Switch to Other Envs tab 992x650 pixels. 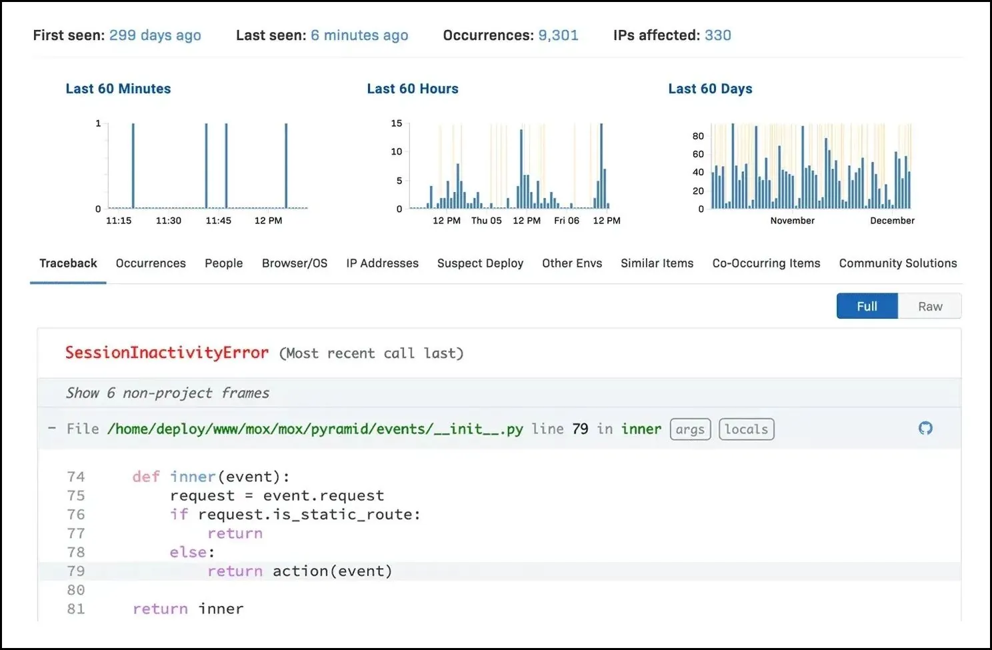coord(572,263)
